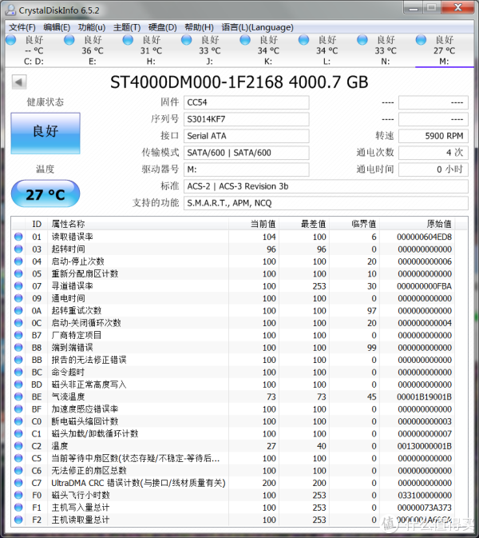Click status icon for 01 读取错误率

18,237
